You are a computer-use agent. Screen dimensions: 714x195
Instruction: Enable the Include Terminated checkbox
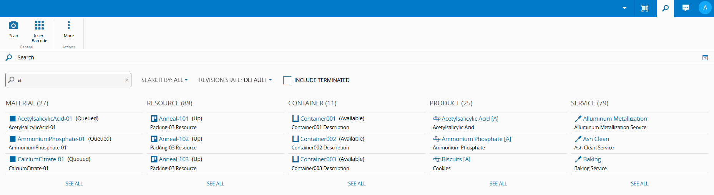pyautogui.click(x=287, y=80)
